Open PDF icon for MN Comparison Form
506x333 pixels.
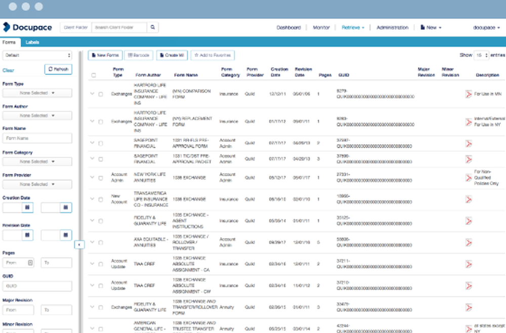(x=469, y=94)
